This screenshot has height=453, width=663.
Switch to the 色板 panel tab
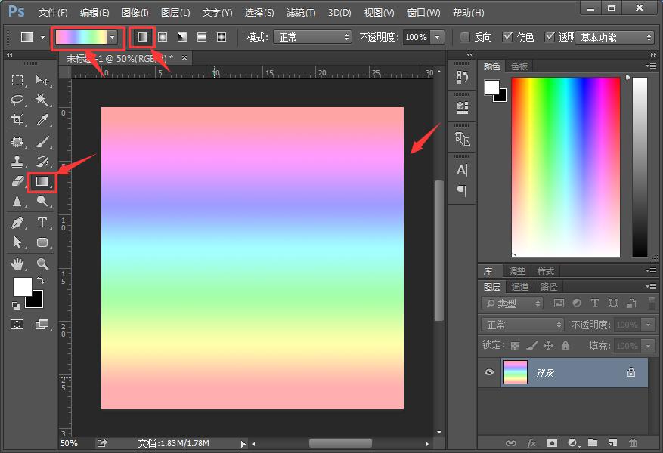[519, 66]
